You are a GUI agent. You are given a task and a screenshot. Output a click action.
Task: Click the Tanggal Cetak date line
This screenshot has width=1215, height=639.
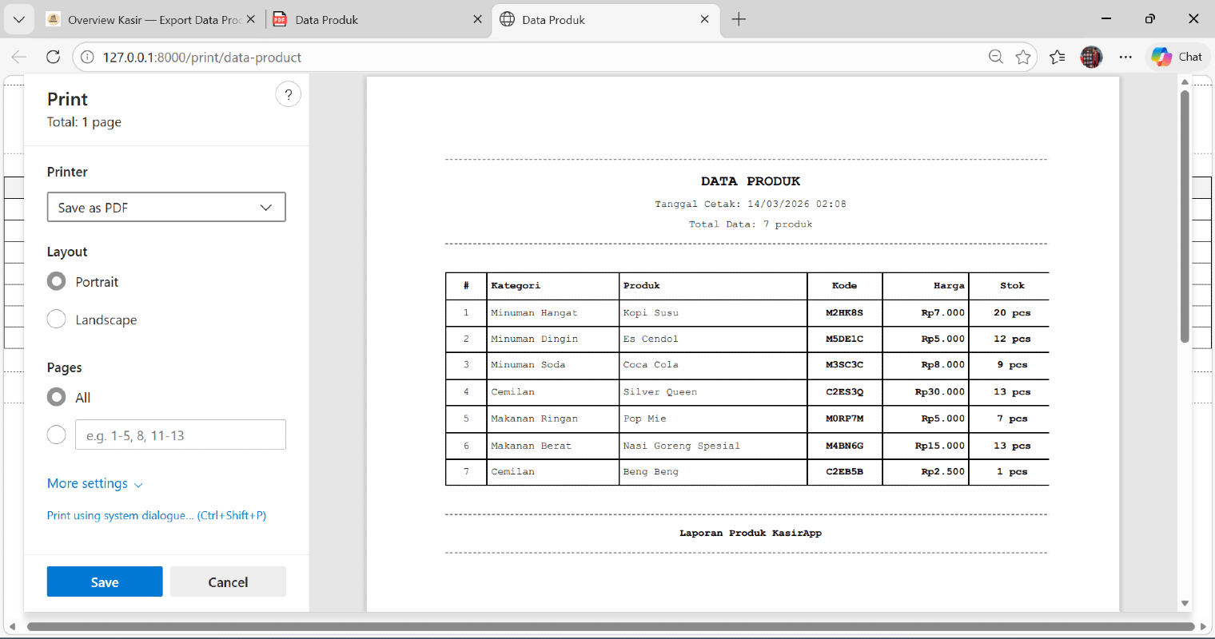751,204
